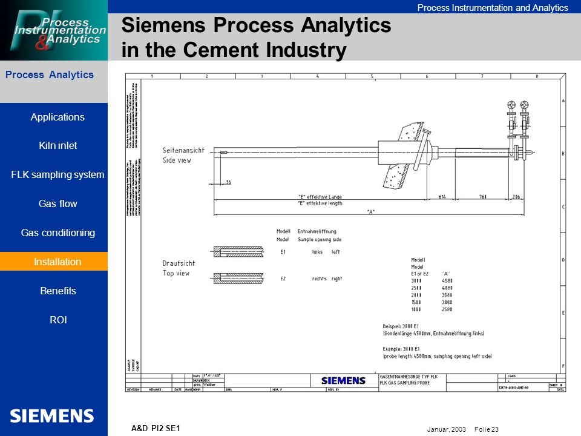
Task: Go to the ROI section
Action: tap(58, 320)
